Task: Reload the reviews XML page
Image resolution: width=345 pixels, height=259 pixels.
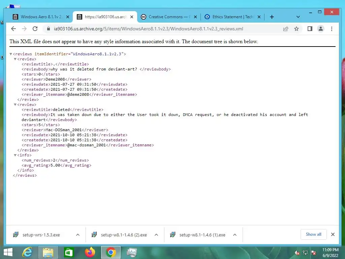Action: (35, 29)
